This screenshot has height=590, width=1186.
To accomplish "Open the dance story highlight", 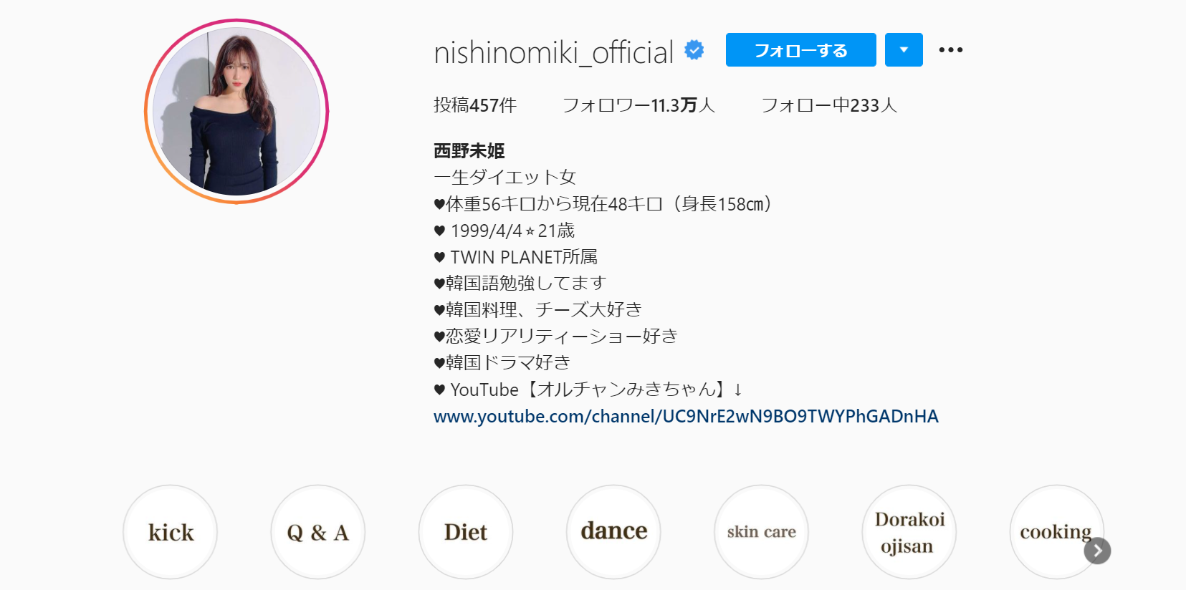I will pos(613,532).
